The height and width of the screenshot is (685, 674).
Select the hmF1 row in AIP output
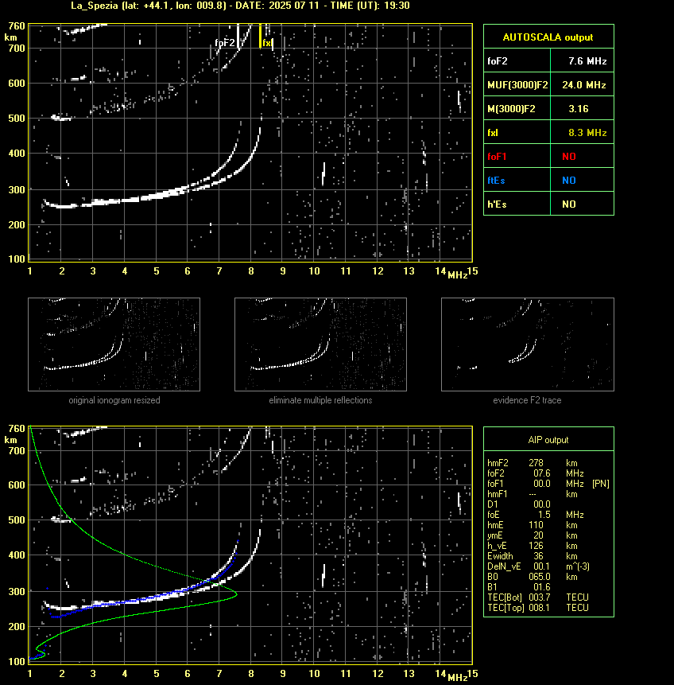pyautogui.click(x=533, y=494)
